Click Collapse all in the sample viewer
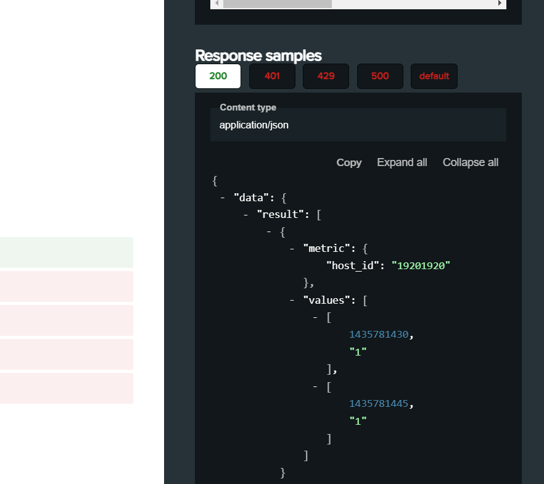Viewport: 544px width, 484px height. coord(470,162)
